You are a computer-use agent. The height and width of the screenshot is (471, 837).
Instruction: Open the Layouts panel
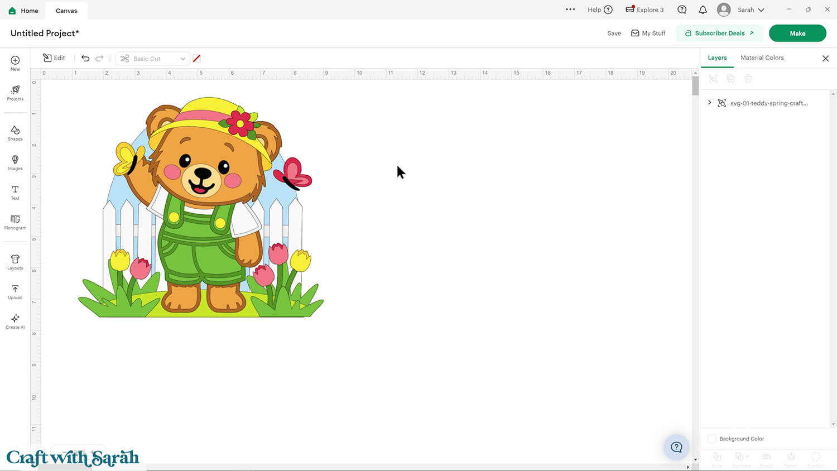[x=15, y=262]
